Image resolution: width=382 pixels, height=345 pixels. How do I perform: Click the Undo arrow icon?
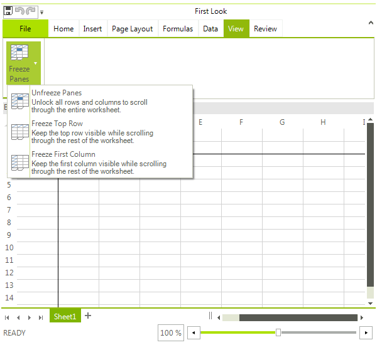(x=19, y=11)
